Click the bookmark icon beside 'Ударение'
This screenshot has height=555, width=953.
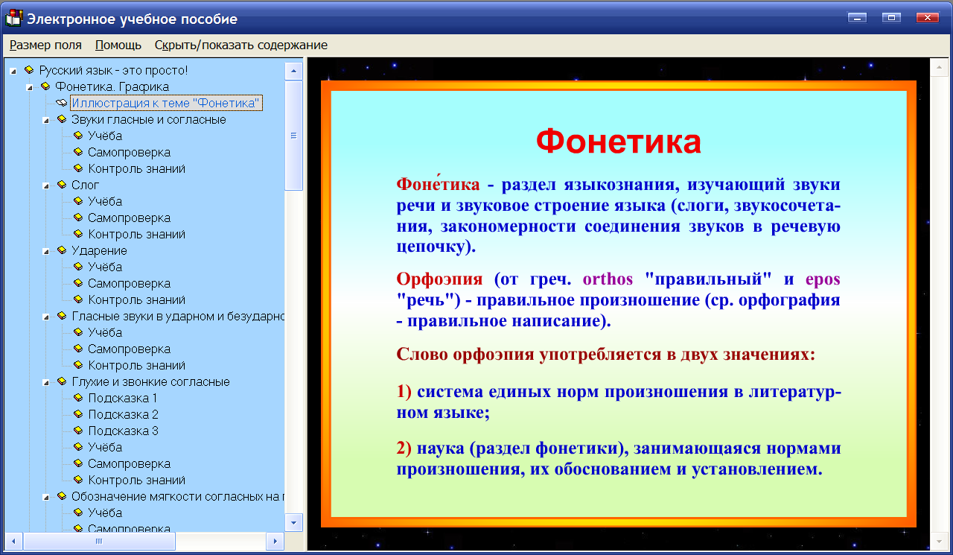point(63,250)
